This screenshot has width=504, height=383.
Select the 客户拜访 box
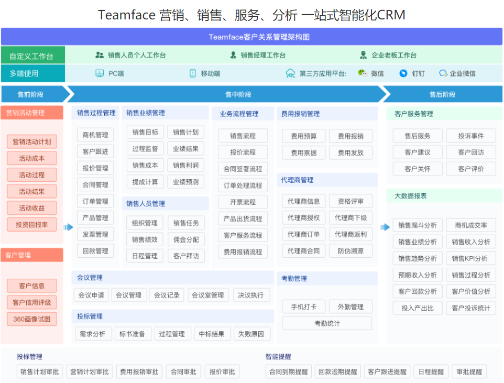tap(186, 256)
